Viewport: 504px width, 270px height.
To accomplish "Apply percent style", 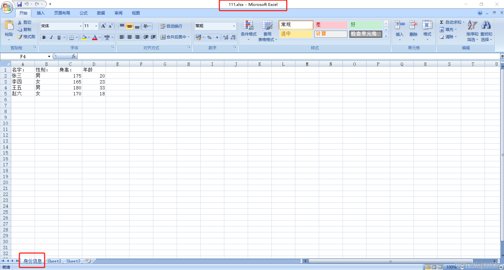I will (209, 37).
